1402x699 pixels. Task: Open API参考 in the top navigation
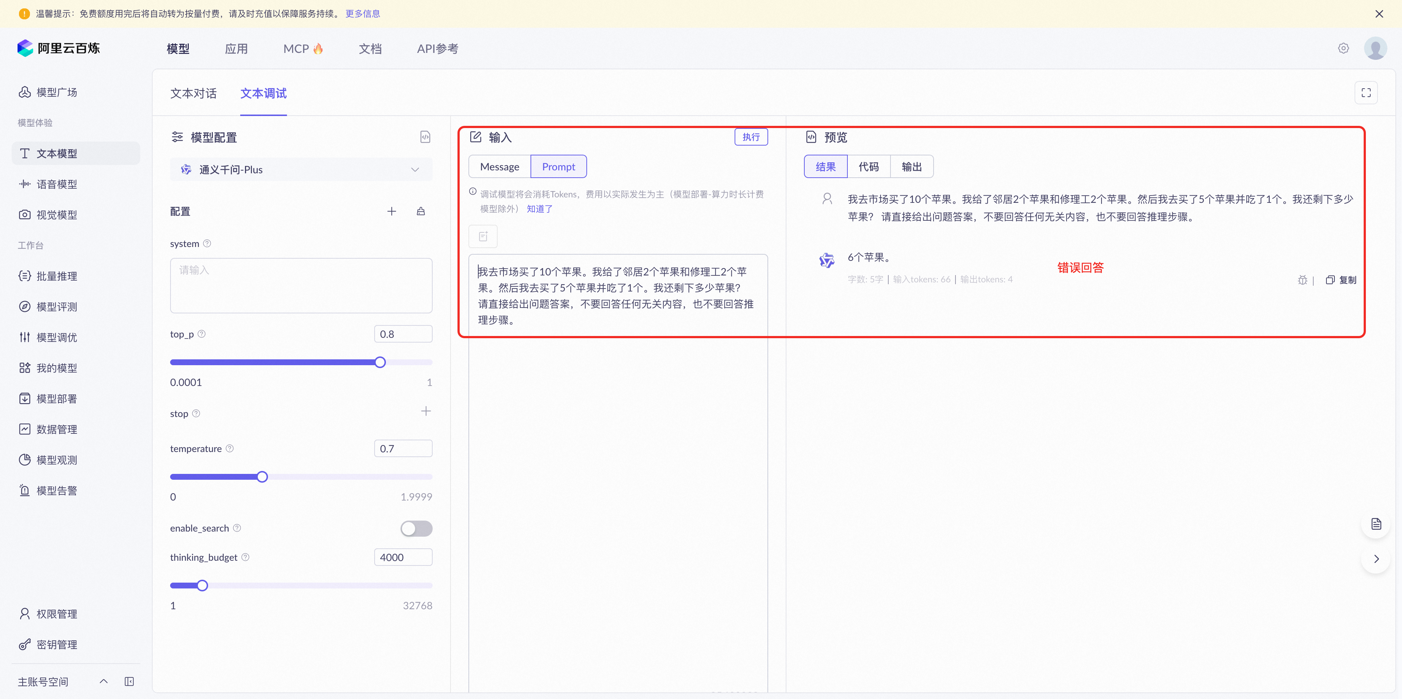point(437,49)
